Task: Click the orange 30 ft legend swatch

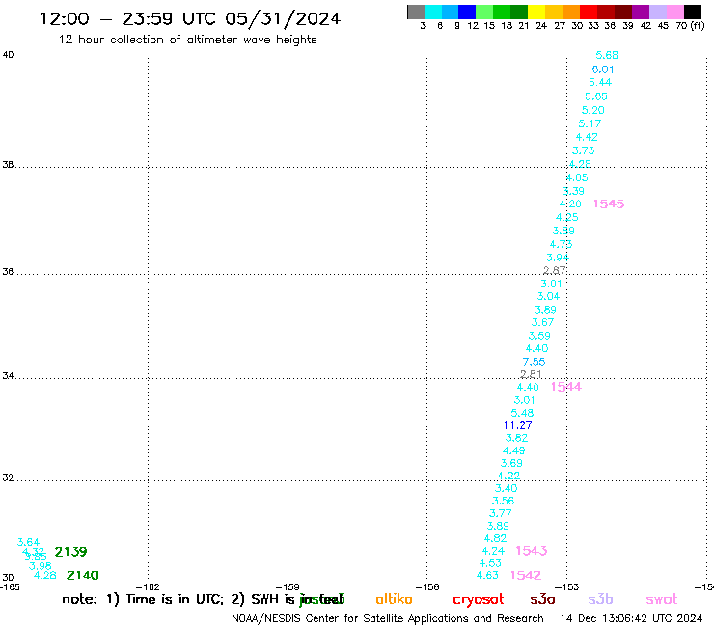Action: (x=571, y=13)
